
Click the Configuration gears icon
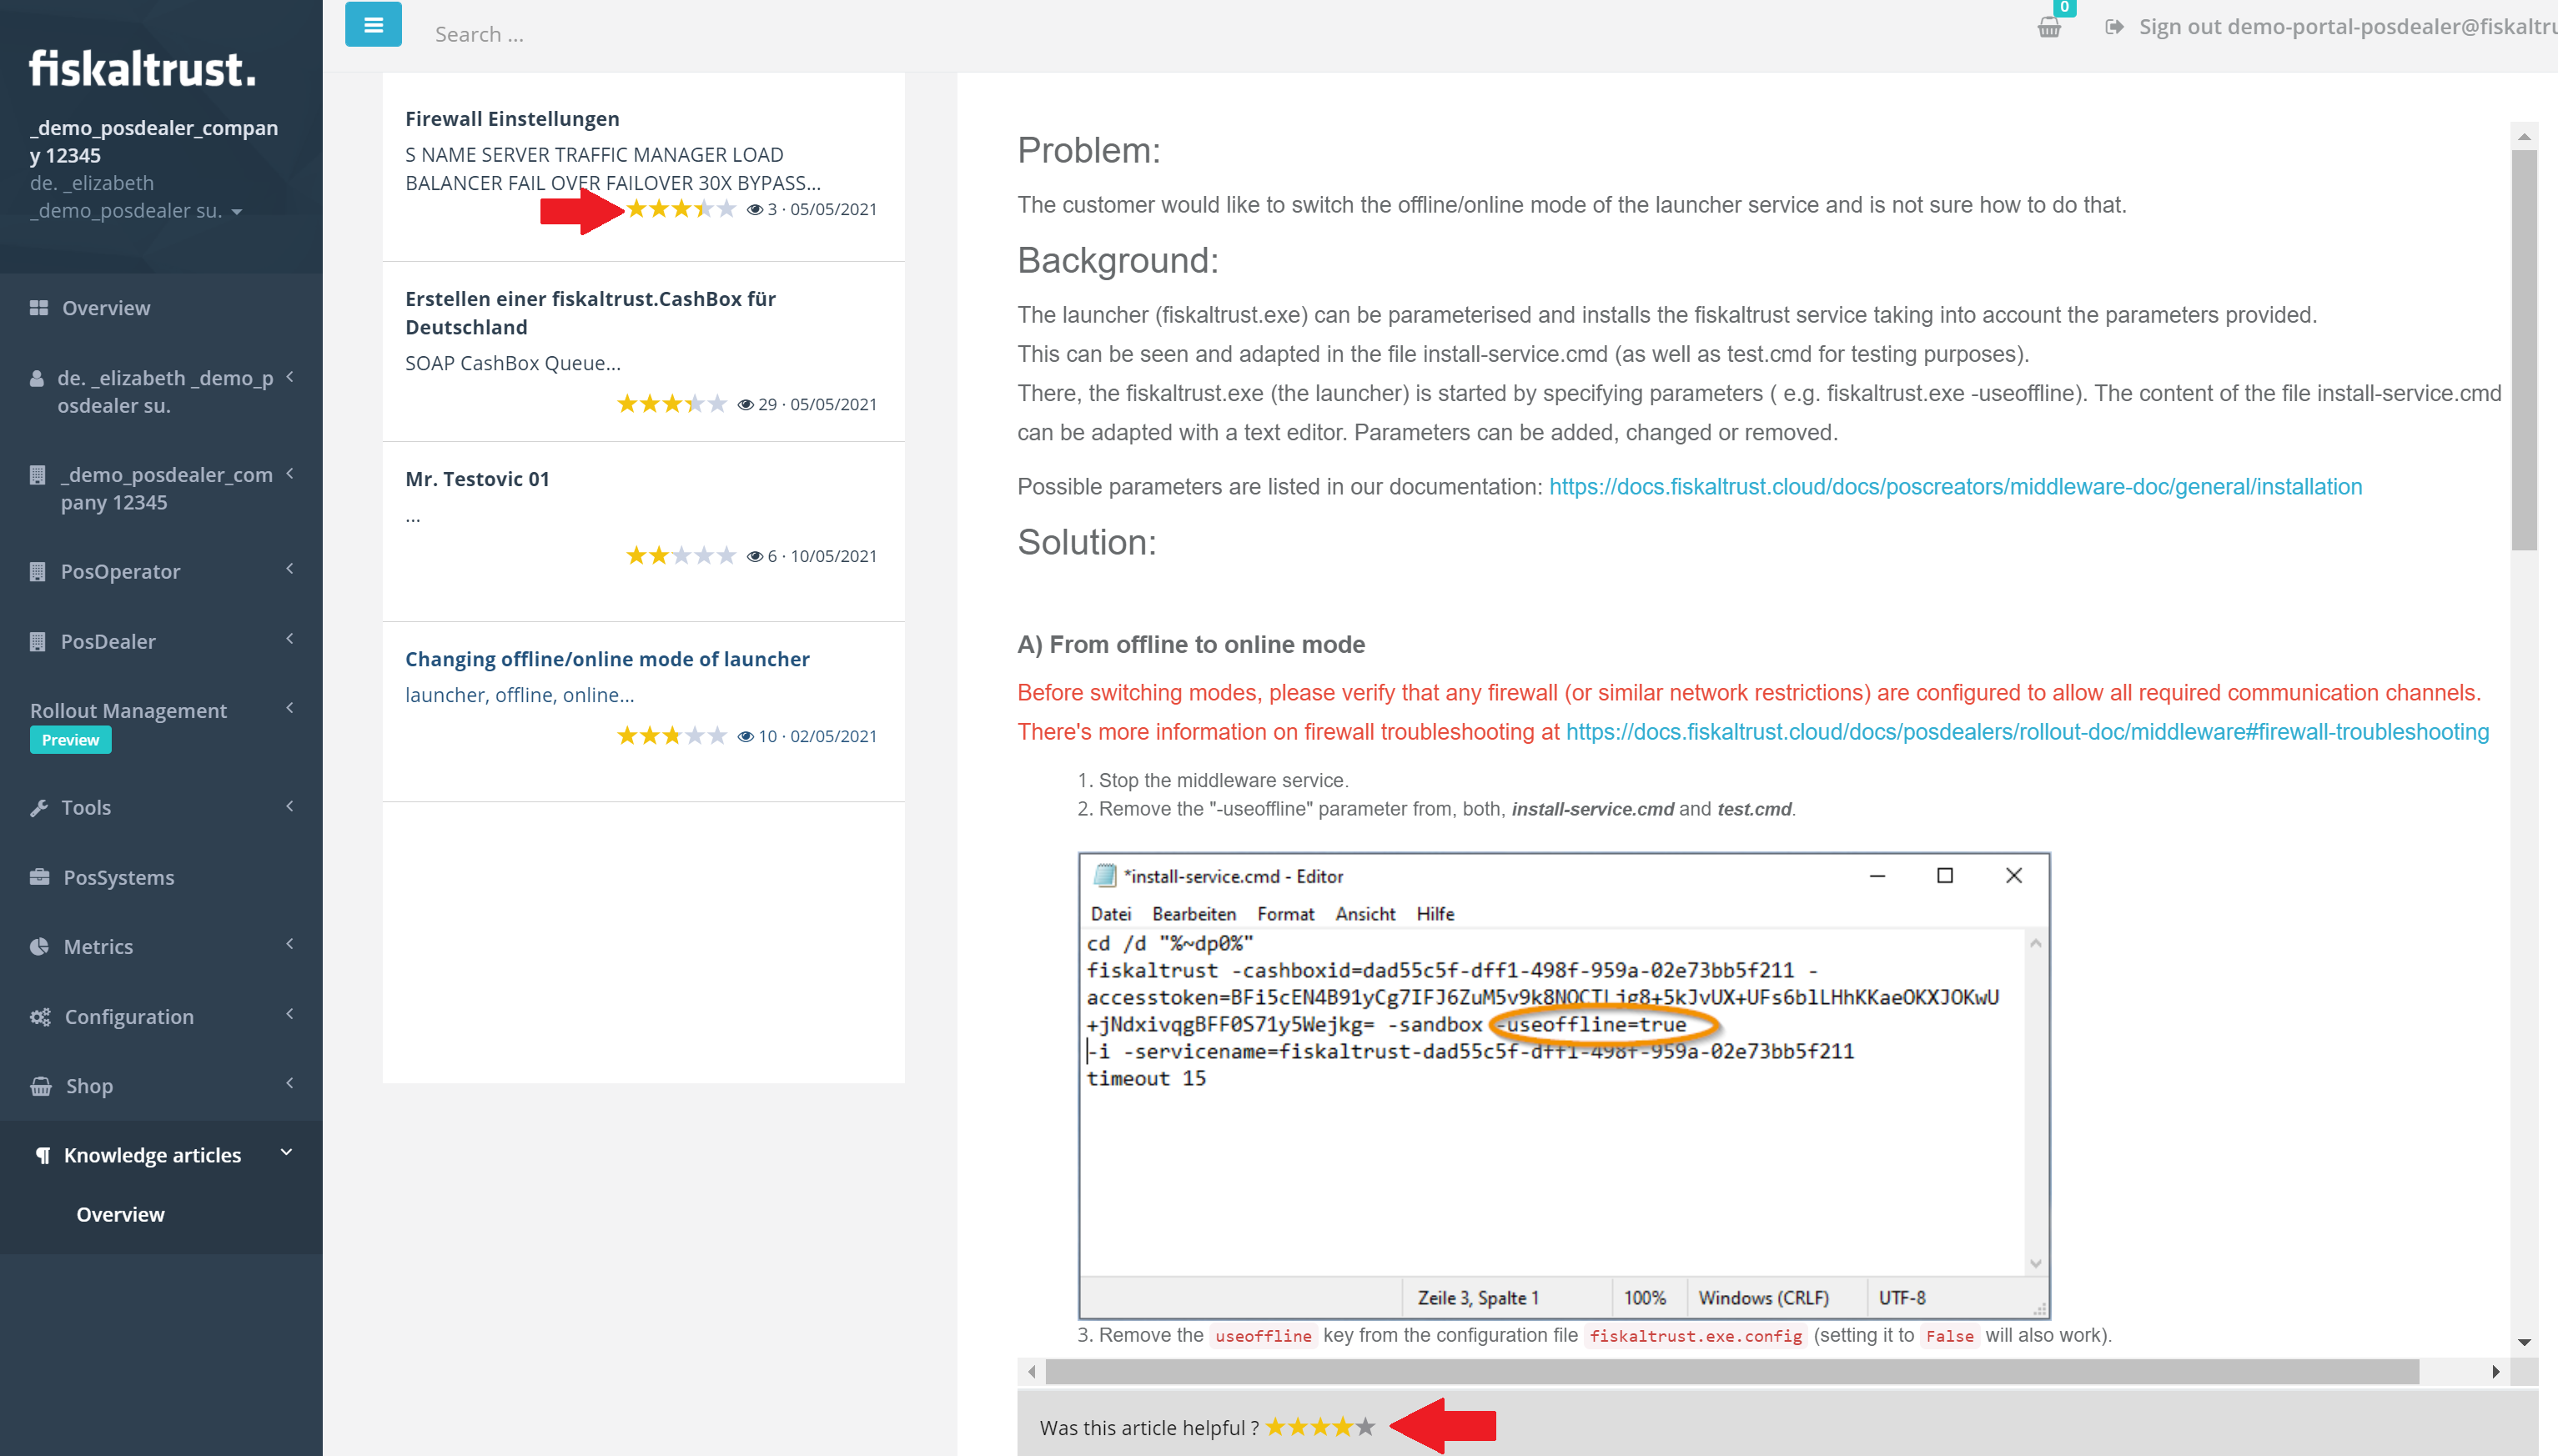point(40,1017)
